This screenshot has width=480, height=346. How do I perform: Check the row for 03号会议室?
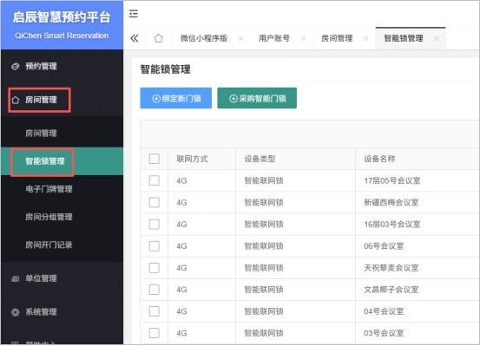[155, 333]
